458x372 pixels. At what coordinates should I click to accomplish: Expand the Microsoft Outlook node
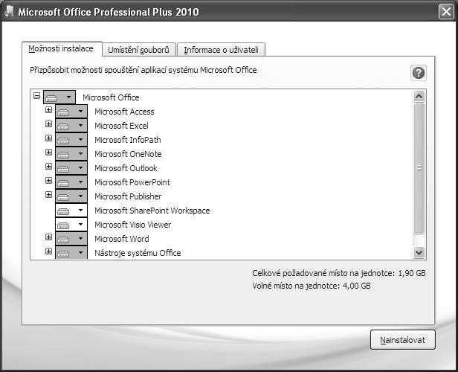click(48, 166)
